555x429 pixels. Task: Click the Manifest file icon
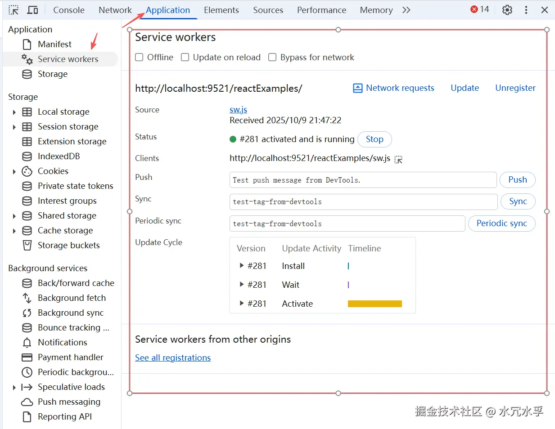(x=27, y=44)
